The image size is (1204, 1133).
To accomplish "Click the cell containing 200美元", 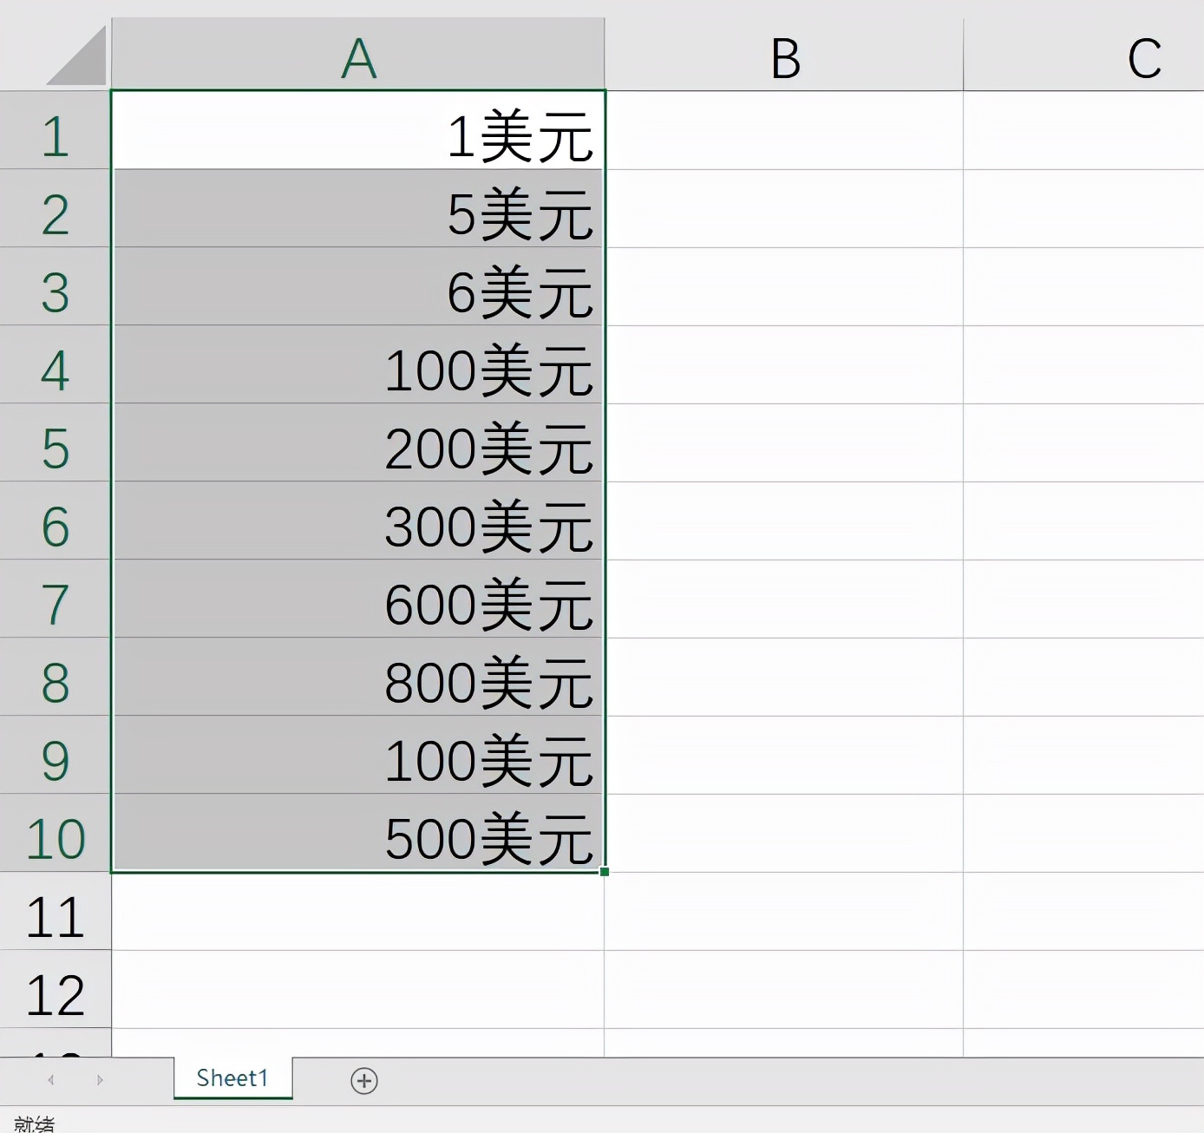I will tap(358, 443).
